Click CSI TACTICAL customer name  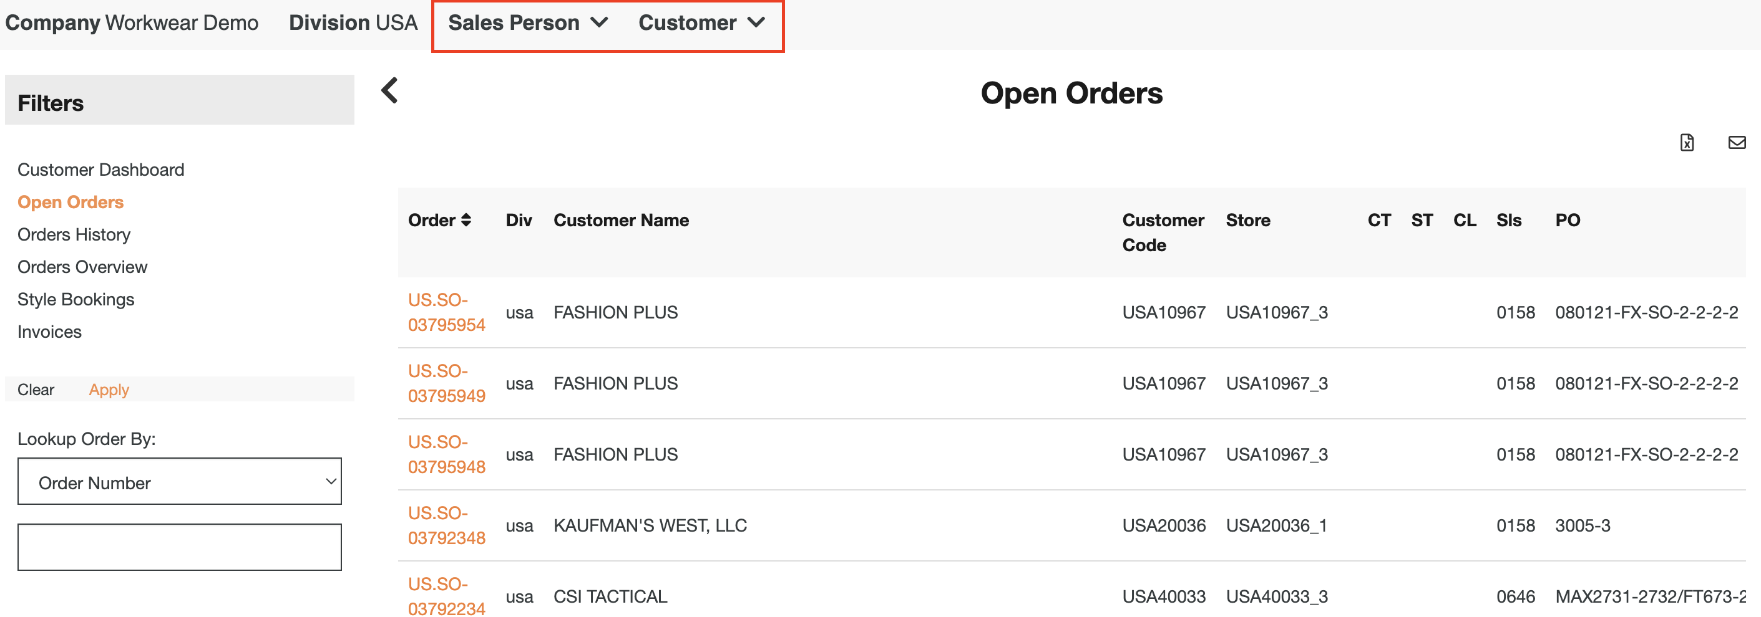(610, 596)
